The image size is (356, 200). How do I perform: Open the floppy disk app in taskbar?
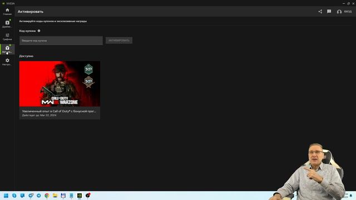[63, 196]
